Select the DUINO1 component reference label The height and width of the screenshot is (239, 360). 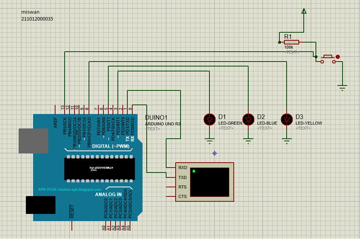[x=155, y=118]
